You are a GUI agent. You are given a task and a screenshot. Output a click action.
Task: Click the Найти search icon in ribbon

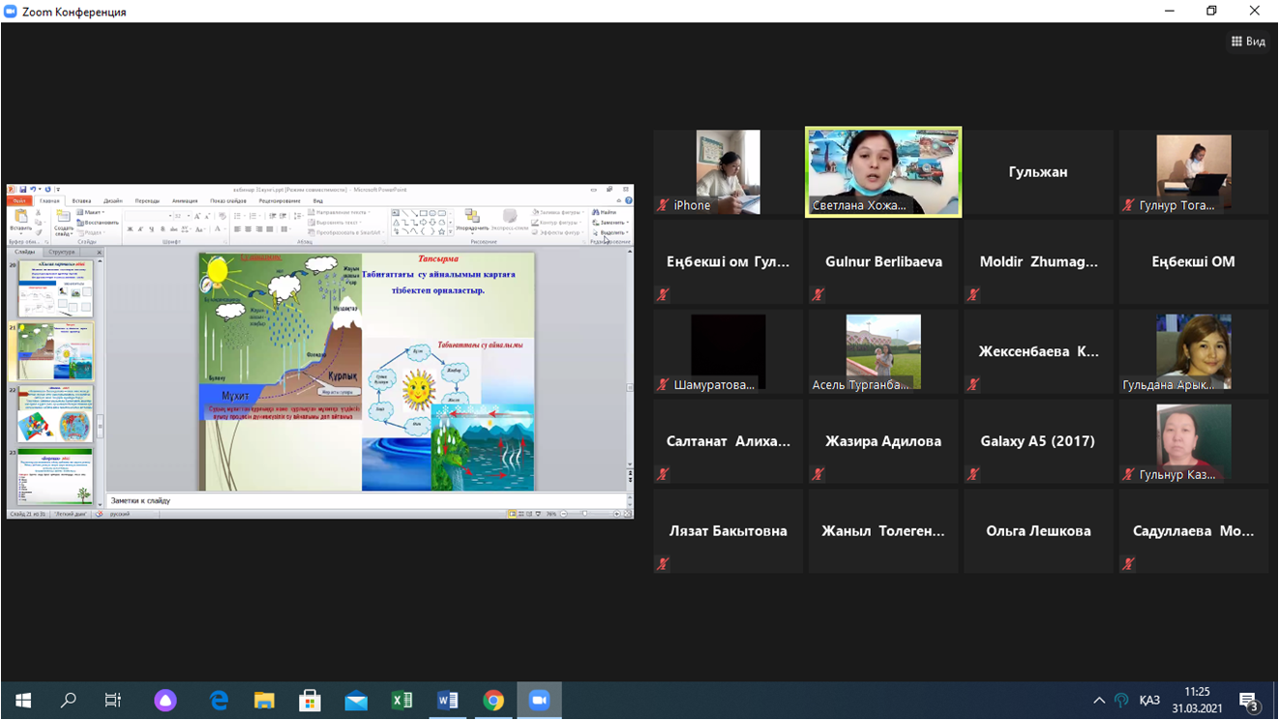point(605,212)
